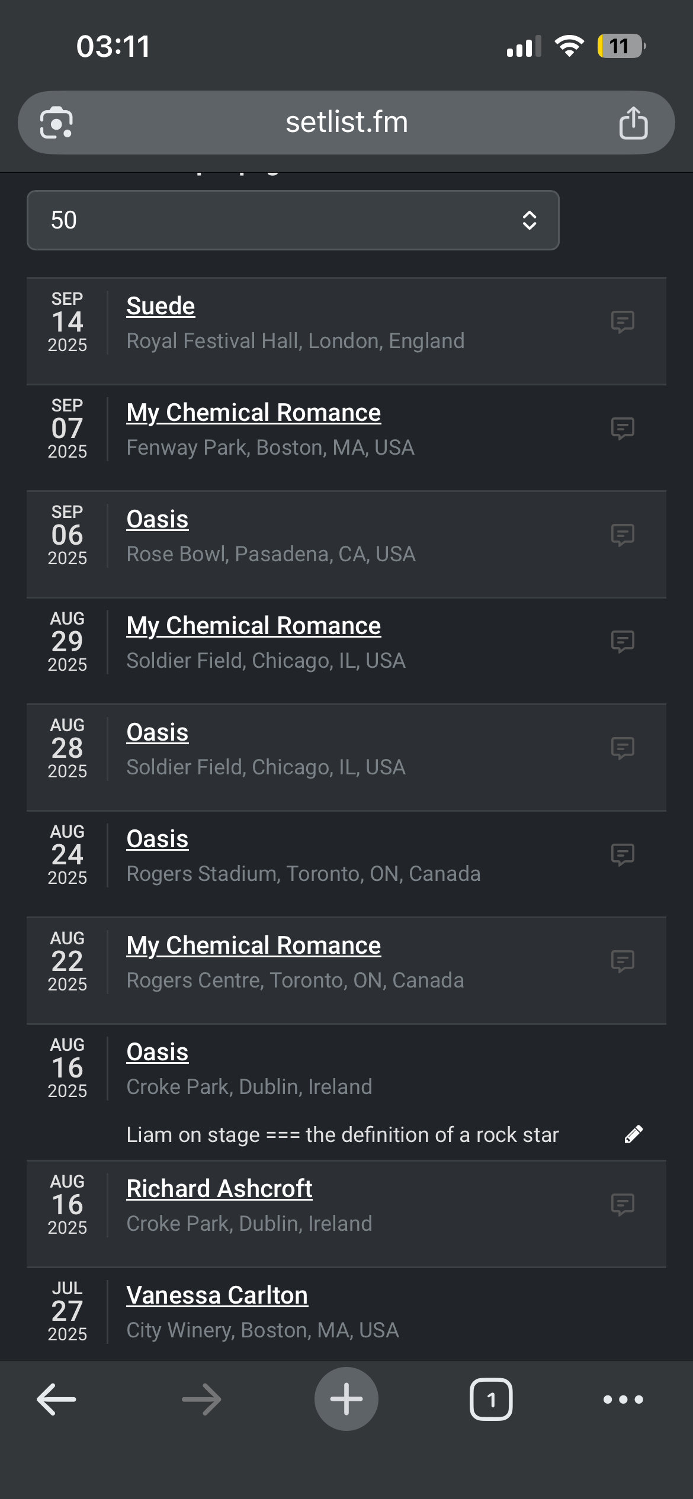Expand the 50 per-page dropdown
This screenshot has height=1499, width=693.
point(293,220)
